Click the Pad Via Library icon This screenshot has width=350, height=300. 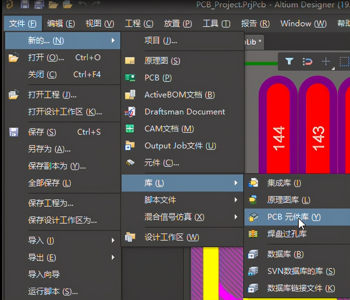(x=253, y=234)
